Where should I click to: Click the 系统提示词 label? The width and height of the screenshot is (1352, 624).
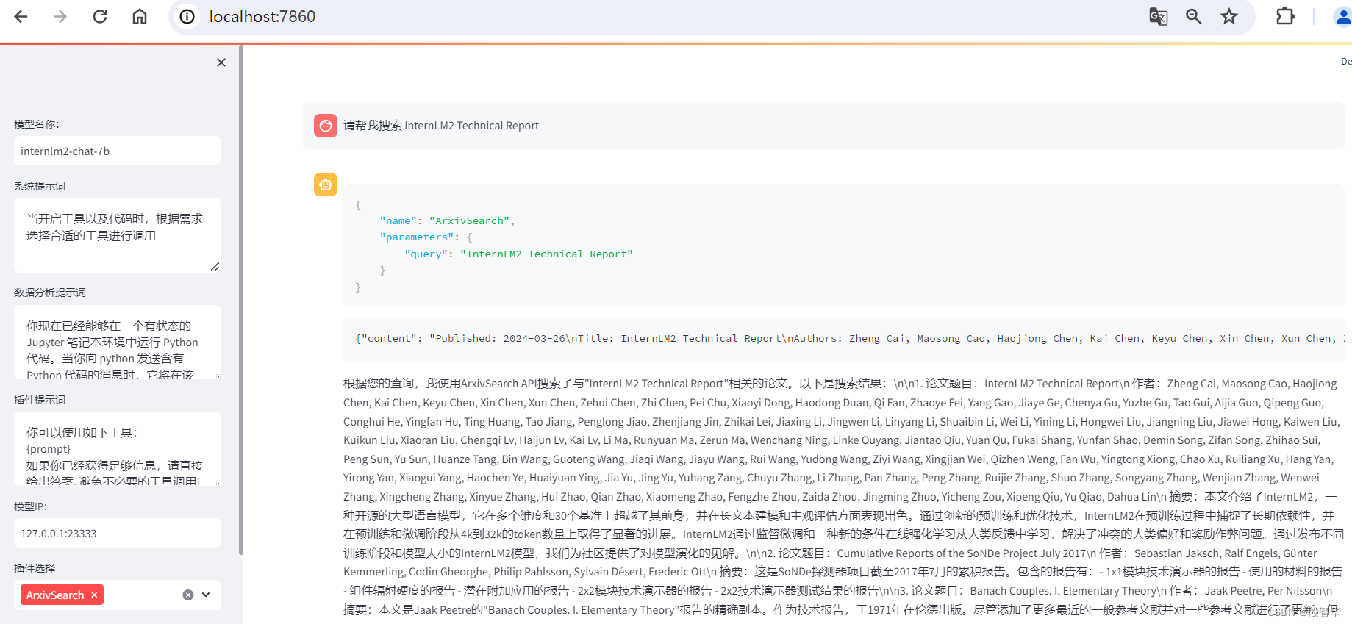pos(40,186)
